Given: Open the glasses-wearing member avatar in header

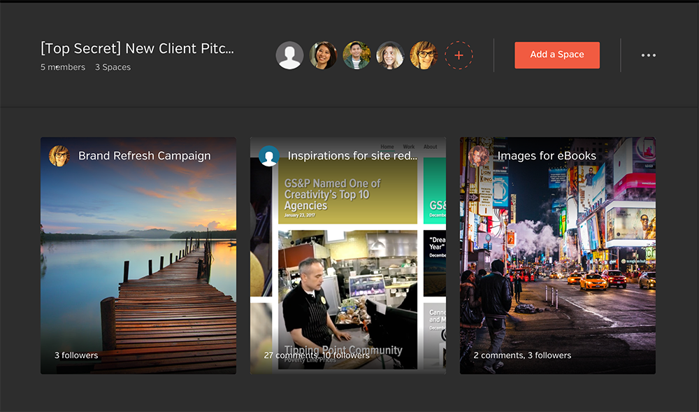Looking at the screenshot, I should (424, 55).
